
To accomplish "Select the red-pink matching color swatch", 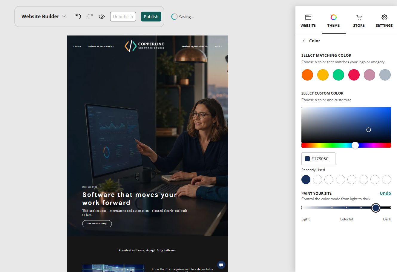I will 354,75.
